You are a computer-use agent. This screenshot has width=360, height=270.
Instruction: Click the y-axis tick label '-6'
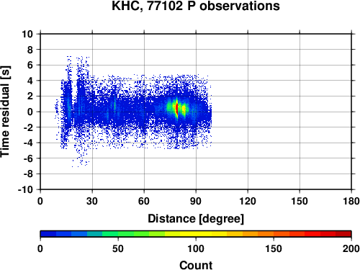28,158
